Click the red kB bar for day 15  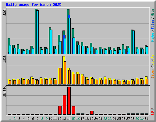click(73, 110)
